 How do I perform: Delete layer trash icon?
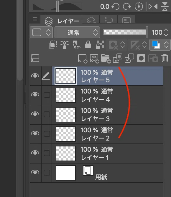165,58
